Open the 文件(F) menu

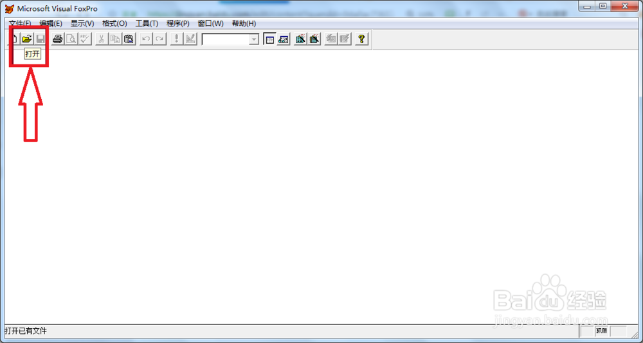(x=20, y=23)
